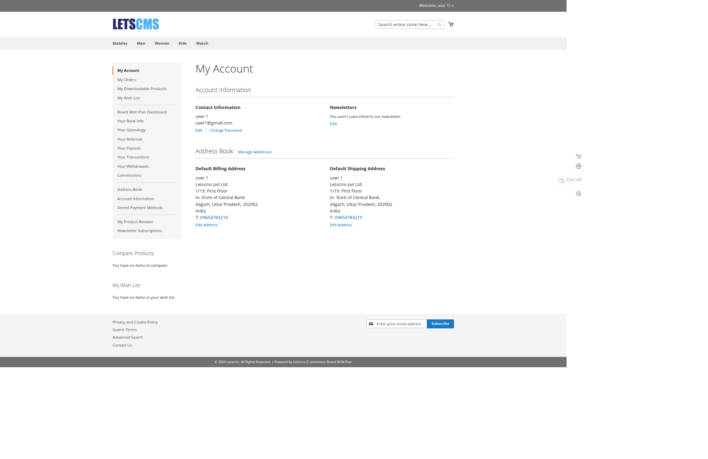Click the Ctrl+M extension shortcut icon
Viewport: 708px width, 459px height.
[569, 180]
